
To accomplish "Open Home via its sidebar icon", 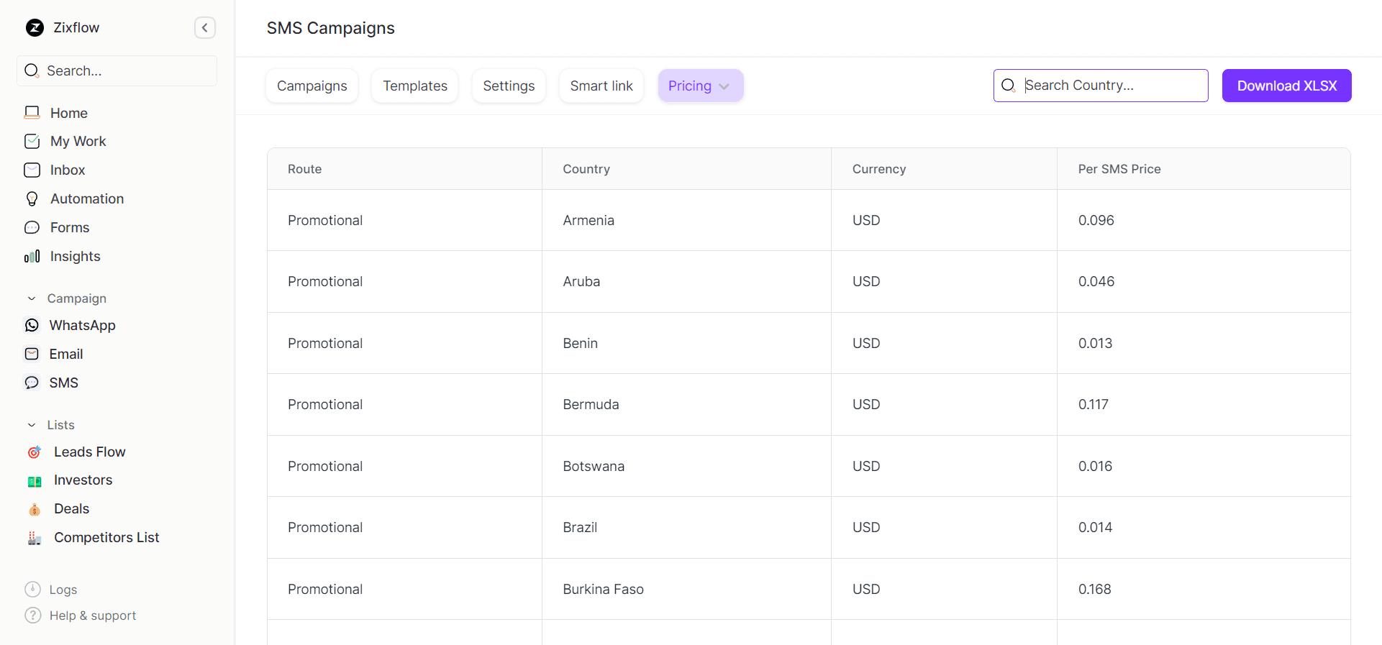I will tap(32, 113).
